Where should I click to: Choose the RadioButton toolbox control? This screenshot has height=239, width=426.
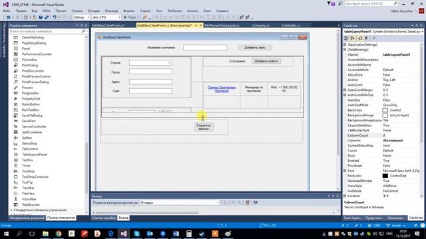click(31, 104)
